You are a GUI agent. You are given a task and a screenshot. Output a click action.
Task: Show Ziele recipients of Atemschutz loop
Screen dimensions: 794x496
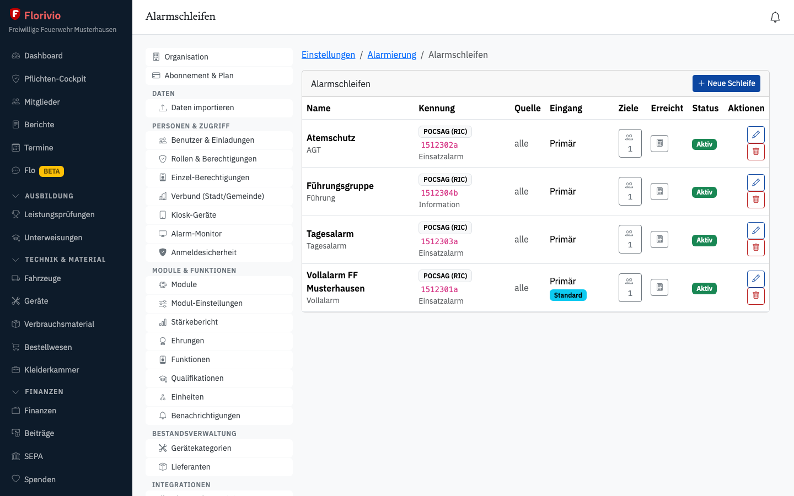(x=630, y=143)
